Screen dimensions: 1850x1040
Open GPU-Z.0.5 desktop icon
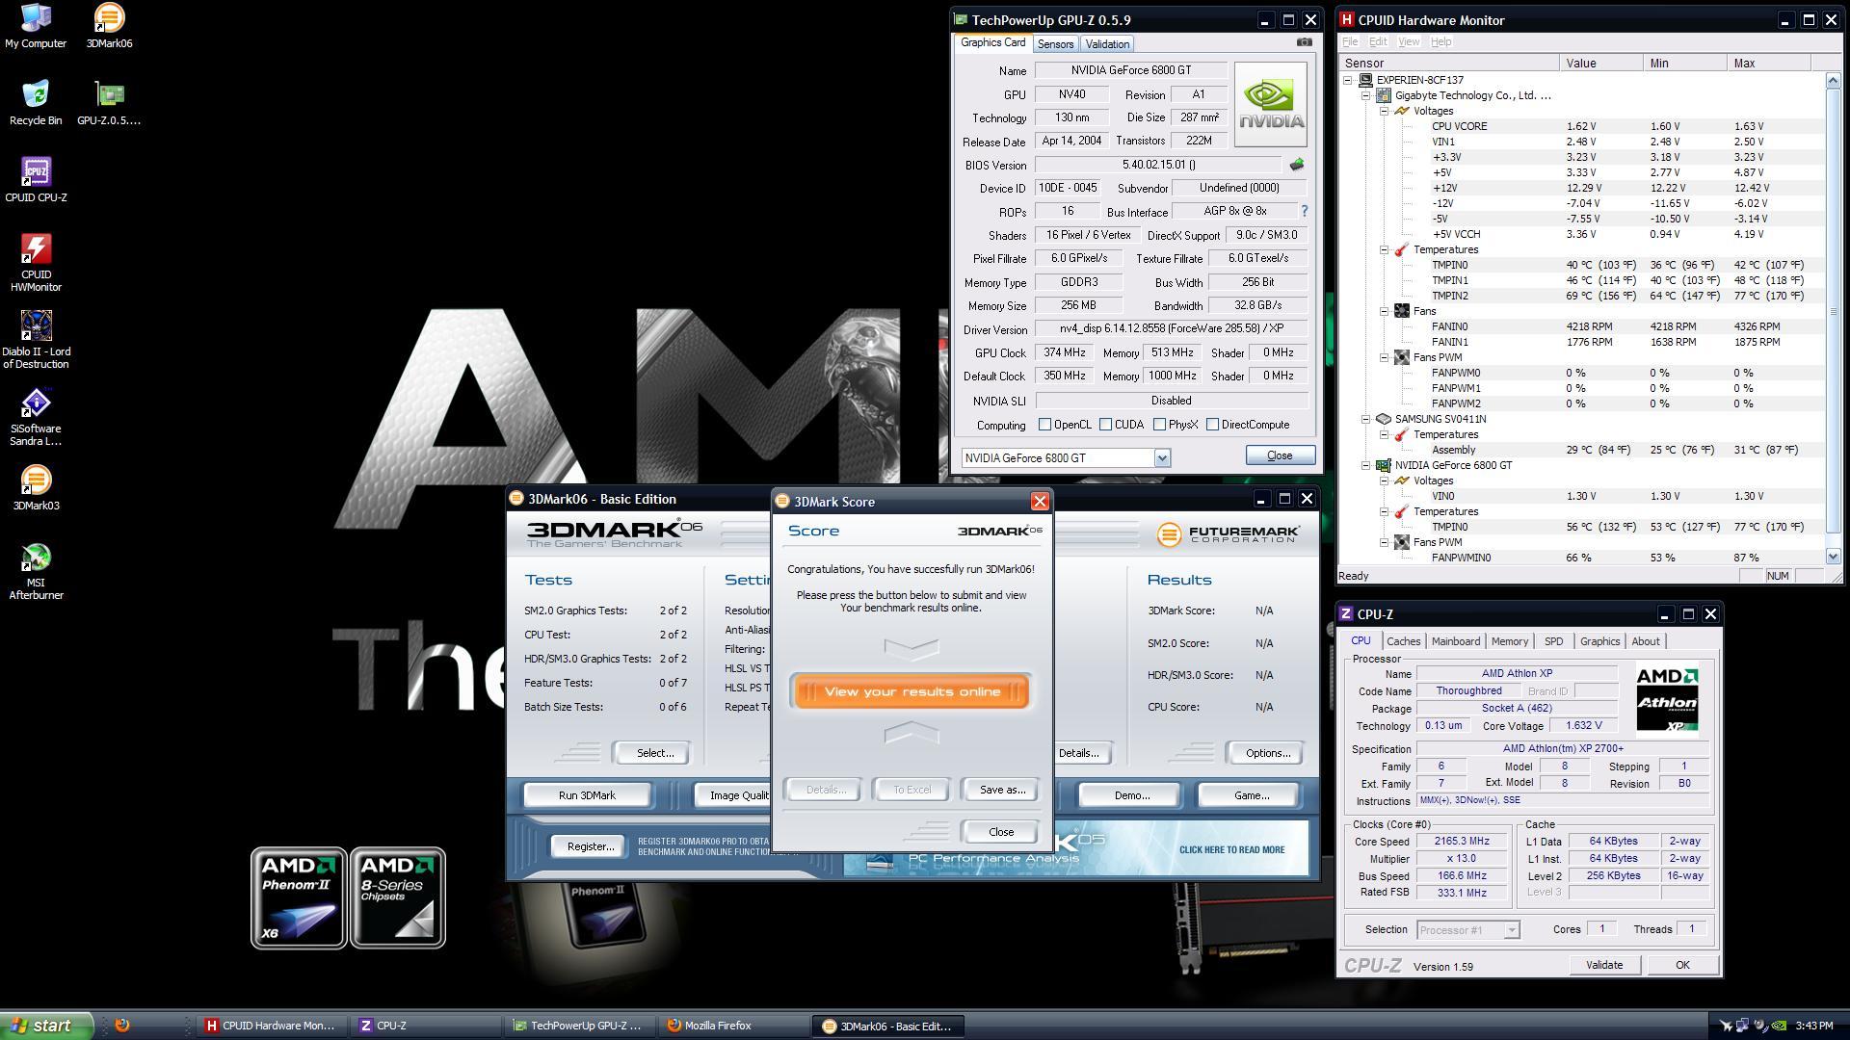coord(109,103)
